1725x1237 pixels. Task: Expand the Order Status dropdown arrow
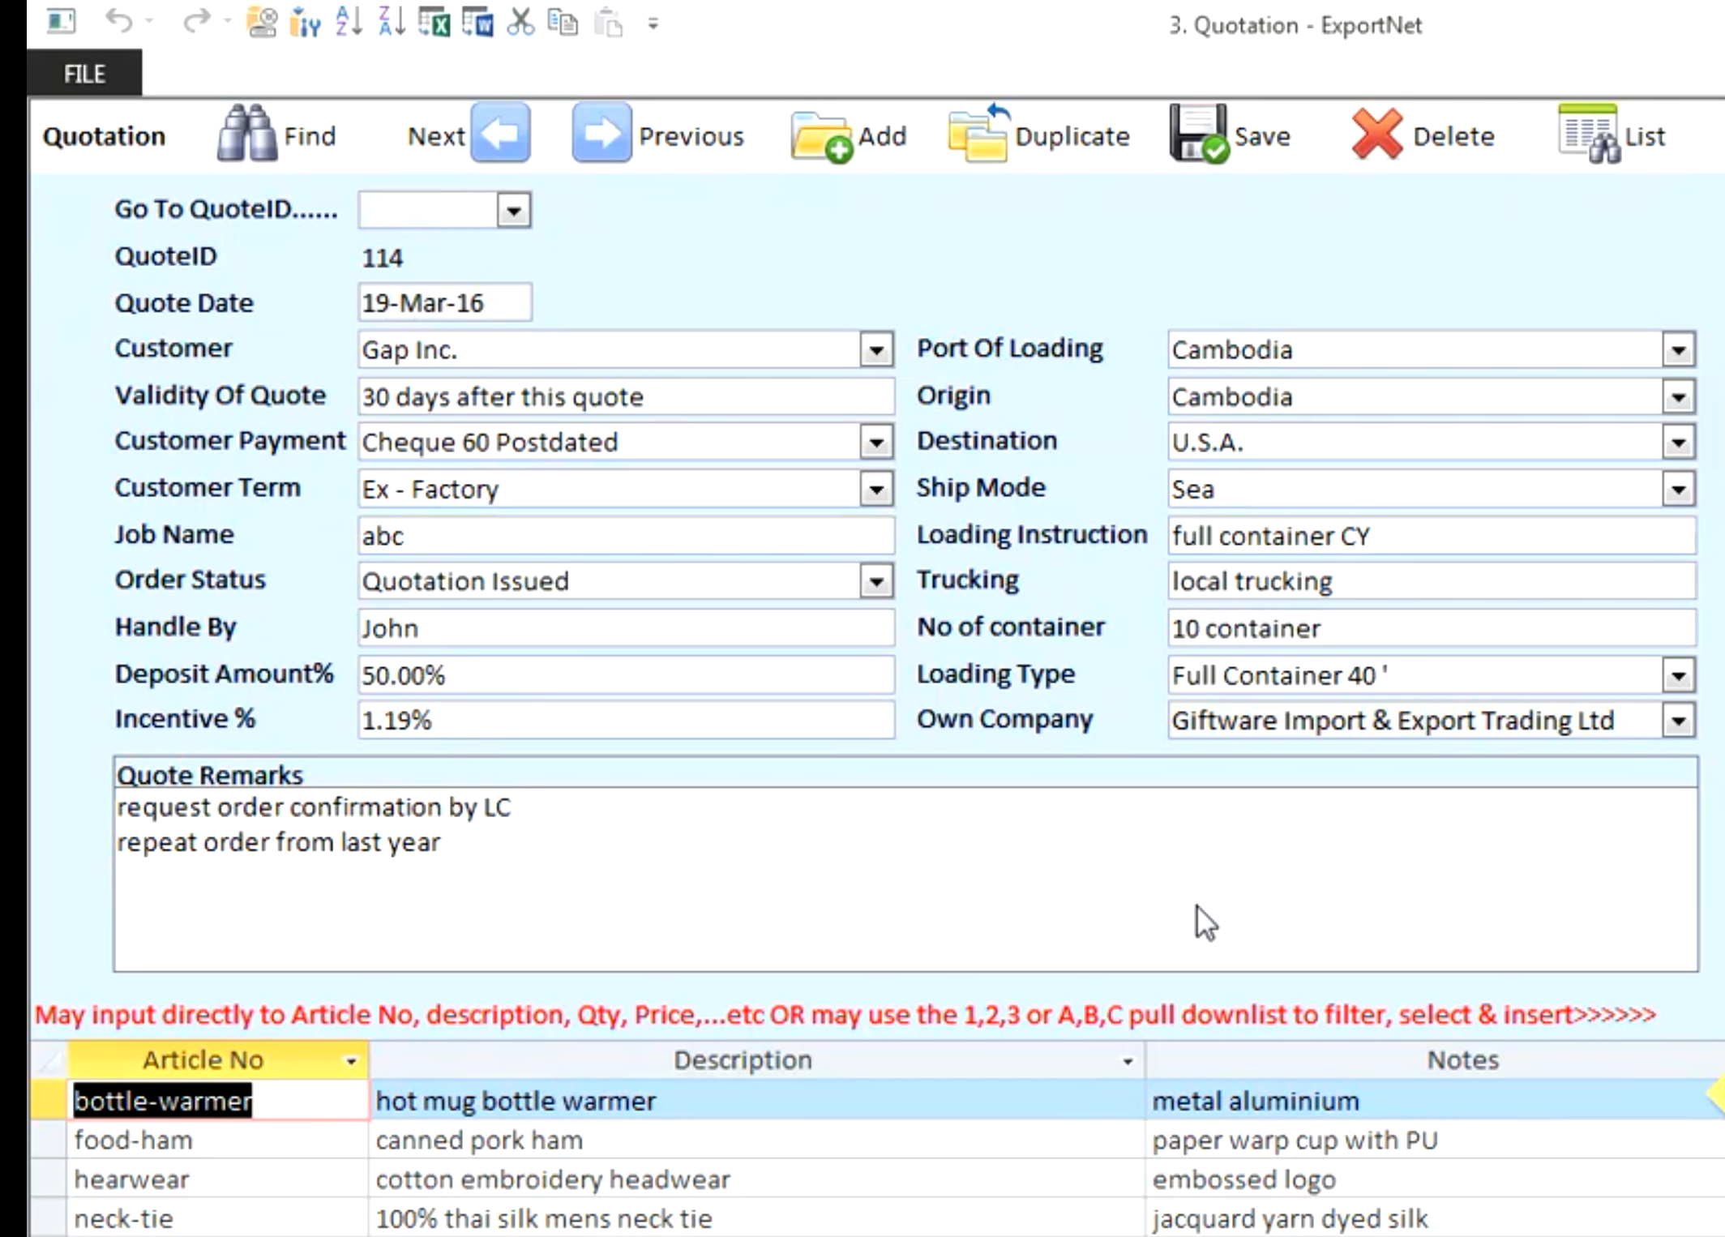pos(876,581)
